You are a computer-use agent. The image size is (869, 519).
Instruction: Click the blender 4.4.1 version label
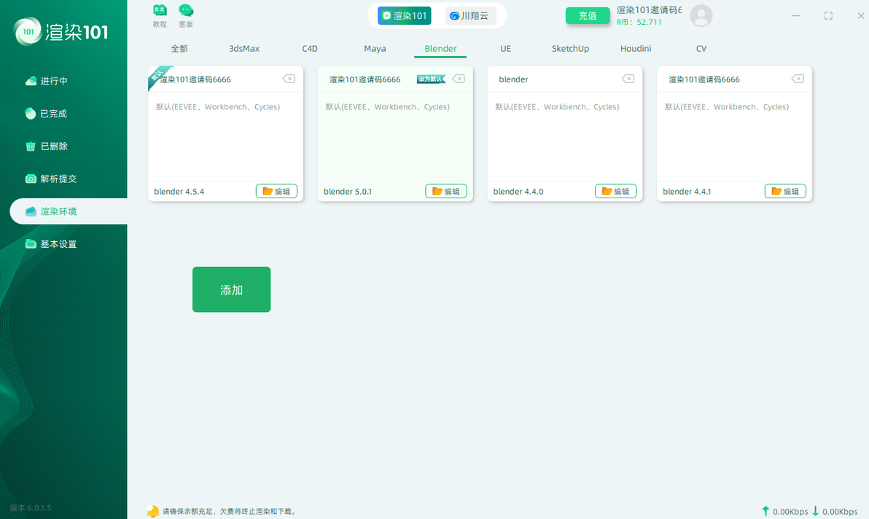[687, 192]
